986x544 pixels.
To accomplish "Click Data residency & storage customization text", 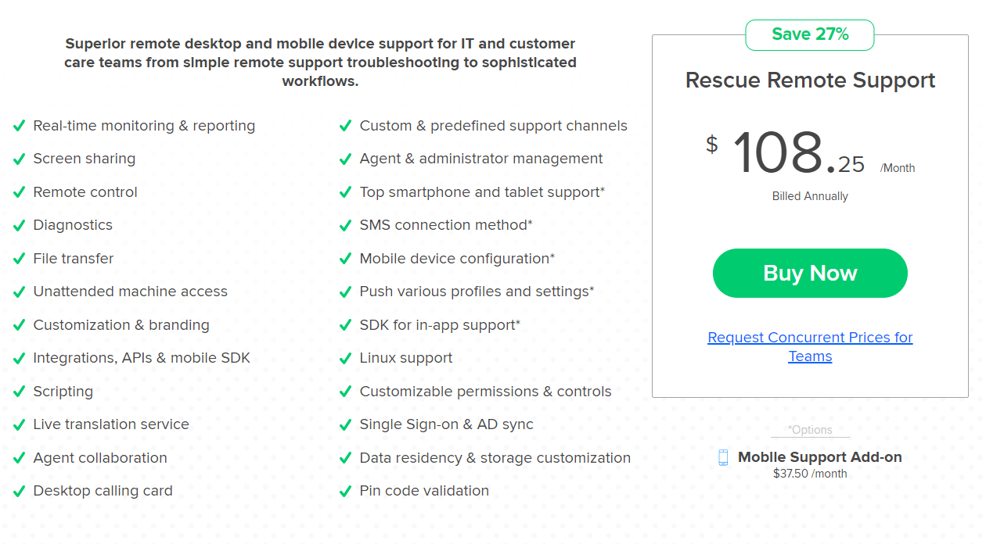I will [495, 458].
